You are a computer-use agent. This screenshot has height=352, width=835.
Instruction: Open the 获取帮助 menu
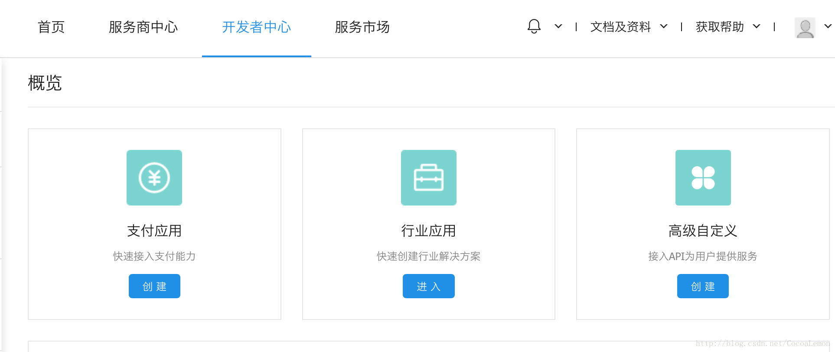coord(720,27)
